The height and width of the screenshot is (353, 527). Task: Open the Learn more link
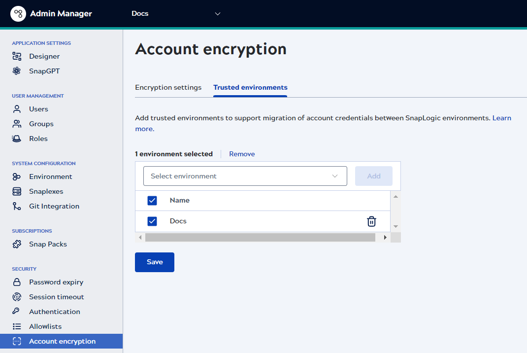click(501, 118)
